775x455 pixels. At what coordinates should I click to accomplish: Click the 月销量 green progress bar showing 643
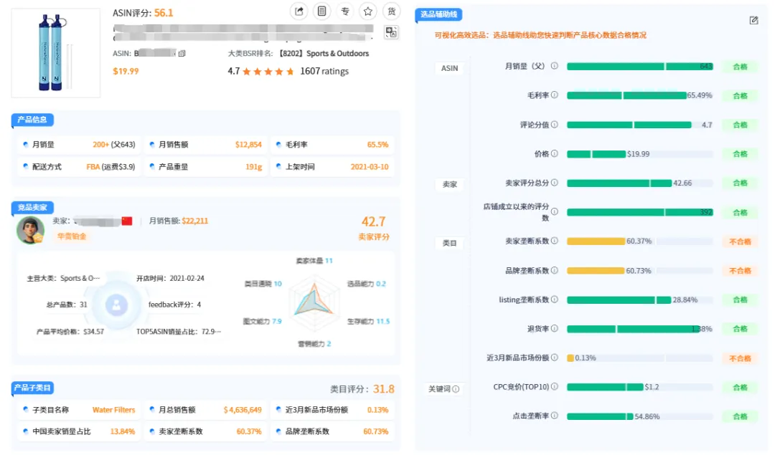pyautogui.click(x=639, y=67)
